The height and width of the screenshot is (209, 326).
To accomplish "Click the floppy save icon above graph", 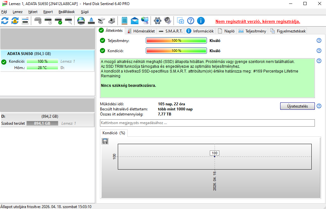I will pyautogui.click(x=105, y=141).
